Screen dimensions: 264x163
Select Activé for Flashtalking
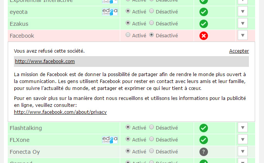(x=128, y=127)
